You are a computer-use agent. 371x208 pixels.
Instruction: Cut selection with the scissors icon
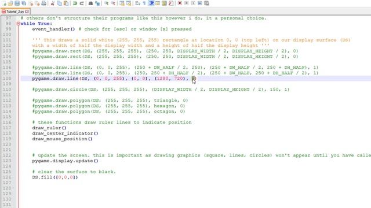click(x=53, y=3)
